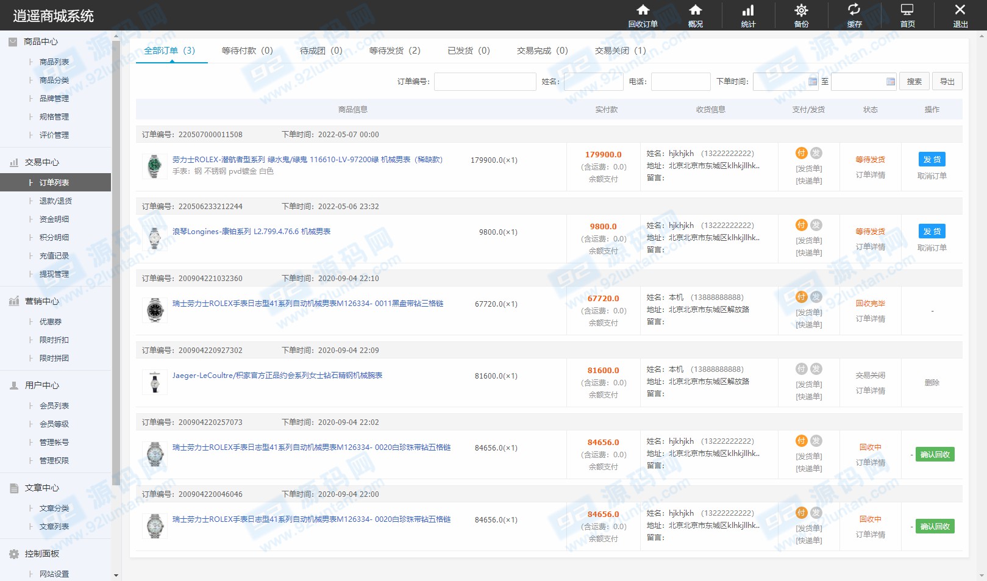Click the Jaeger-LeCoultre watch thumbnail
The height and width of the screenshot is (581, 987).
click(x=154, y=382)
